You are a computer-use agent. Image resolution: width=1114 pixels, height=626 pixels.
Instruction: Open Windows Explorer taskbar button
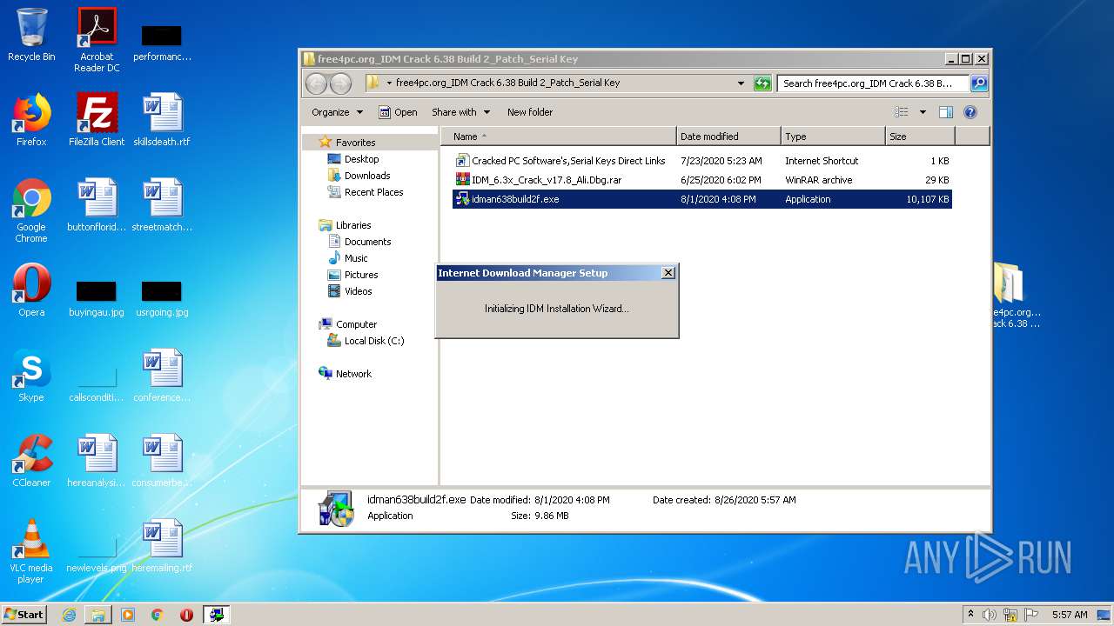pyautogui.click(x=98, y=615)
